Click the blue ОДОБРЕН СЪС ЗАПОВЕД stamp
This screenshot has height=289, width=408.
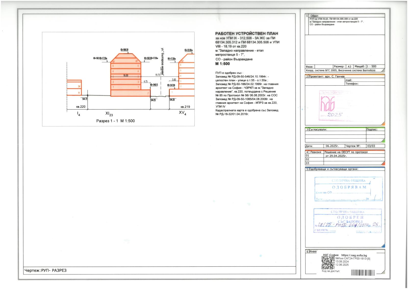(x=347, y=220)
